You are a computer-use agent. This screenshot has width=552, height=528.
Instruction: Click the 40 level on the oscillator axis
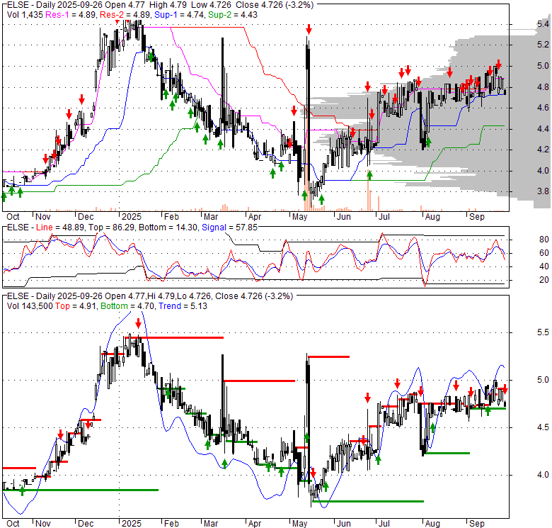point(544,266)
